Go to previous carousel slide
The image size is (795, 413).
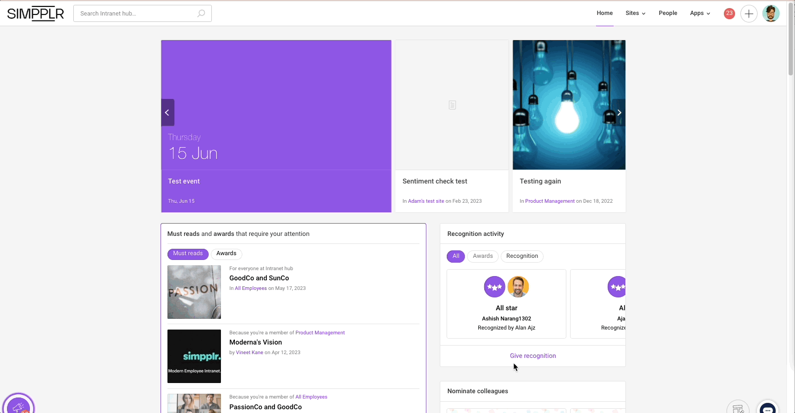click(x=167, y=112)
